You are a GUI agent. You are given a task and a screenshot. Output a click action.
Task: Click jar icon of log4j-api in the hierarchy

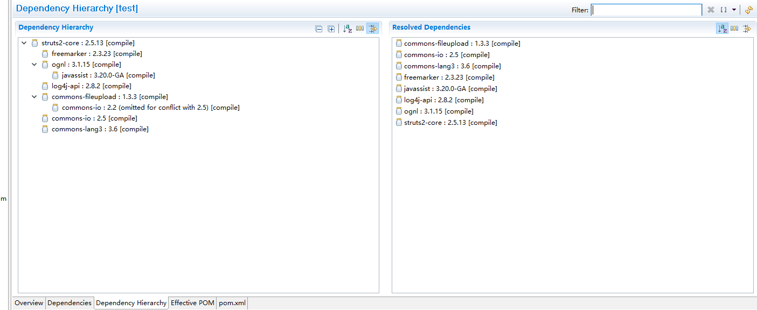point(45,86)
